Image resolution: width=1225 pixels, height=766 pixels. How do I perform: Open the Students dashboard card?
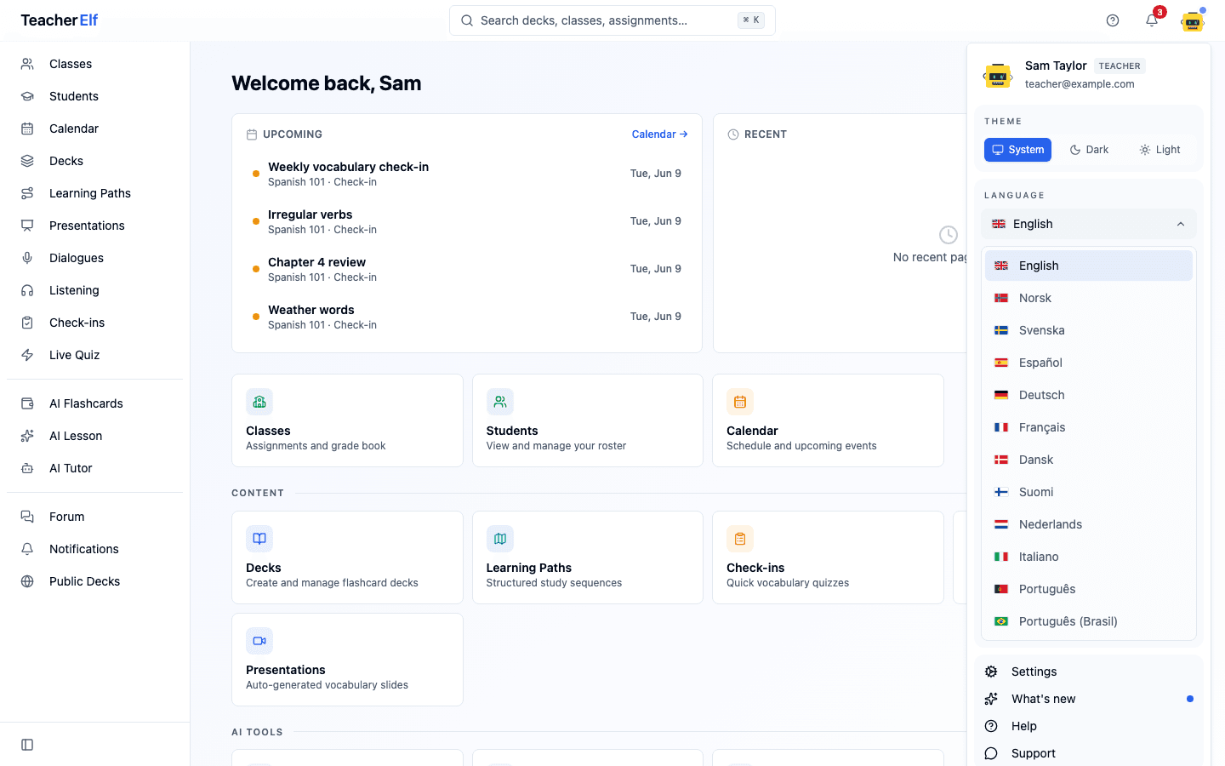tap(588, 420)
